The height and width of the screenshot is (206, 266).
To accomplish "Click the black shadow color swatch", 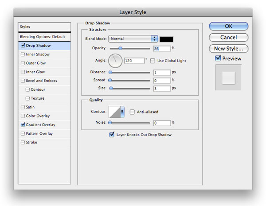I will pyautogui.click(x=166, y=39).
